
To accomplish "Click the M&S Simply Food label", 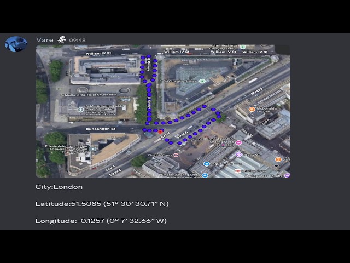I will click(226, 164).
